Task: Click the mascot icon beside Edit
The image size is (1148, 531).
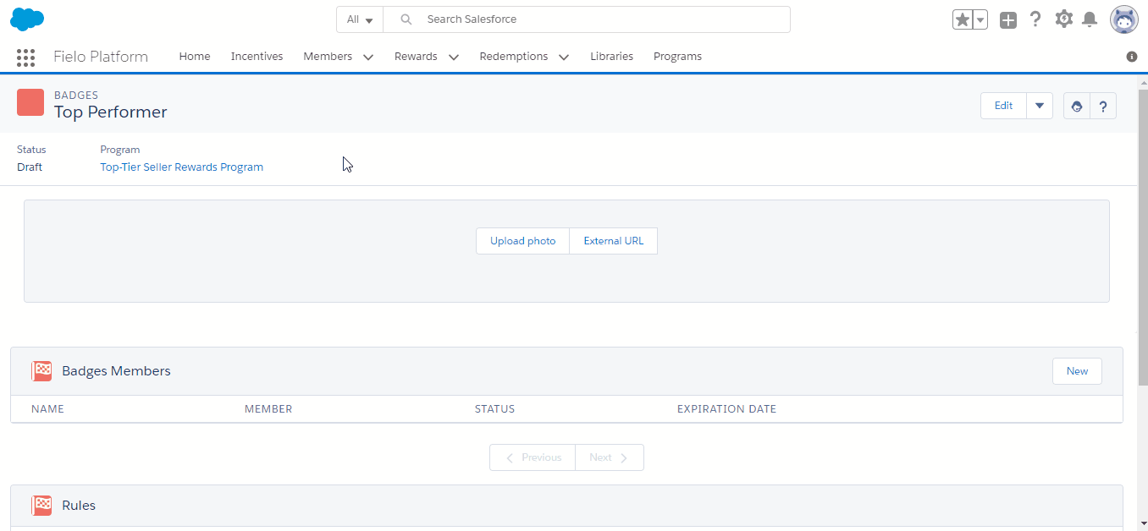Action: pos(1077,106)
